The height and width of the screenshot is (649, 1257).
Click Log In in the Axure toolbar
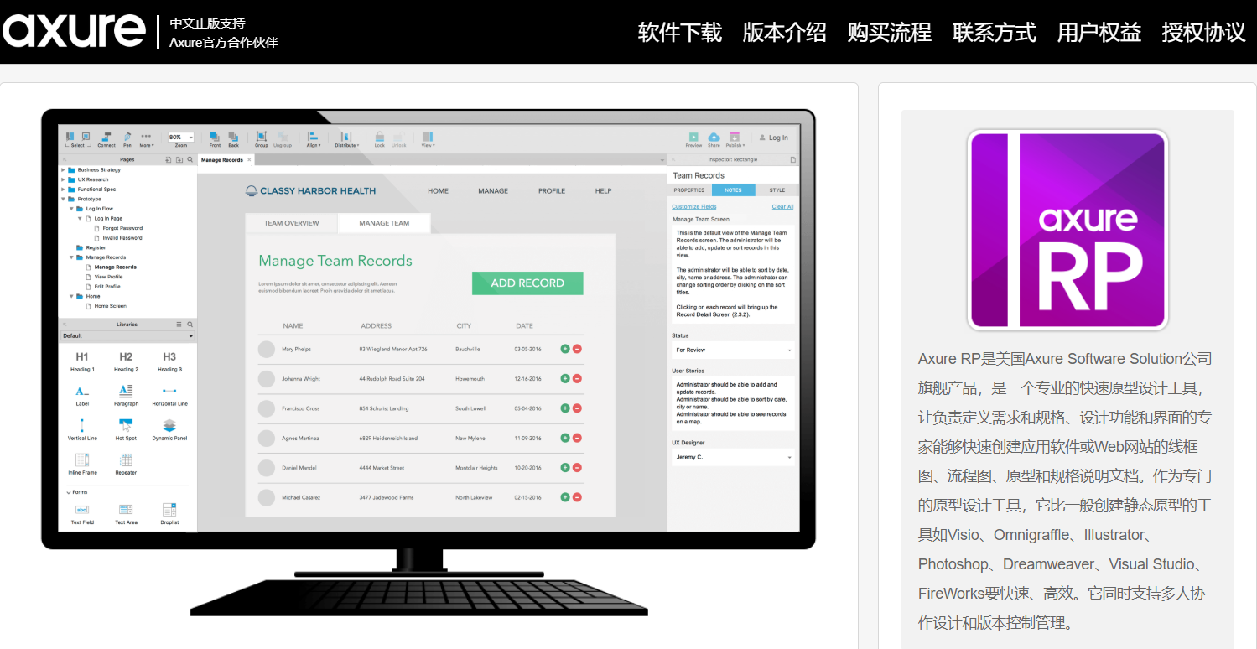click(x=773, y=138)
